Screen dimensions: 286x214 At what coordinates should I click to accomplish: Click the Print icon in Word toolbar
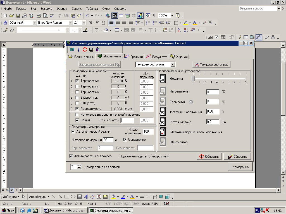click(39, 16)
